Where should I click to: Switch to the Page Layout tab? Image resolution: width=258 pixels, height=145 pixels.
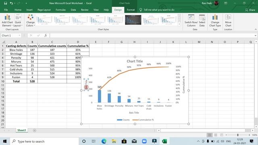(44, 10)
